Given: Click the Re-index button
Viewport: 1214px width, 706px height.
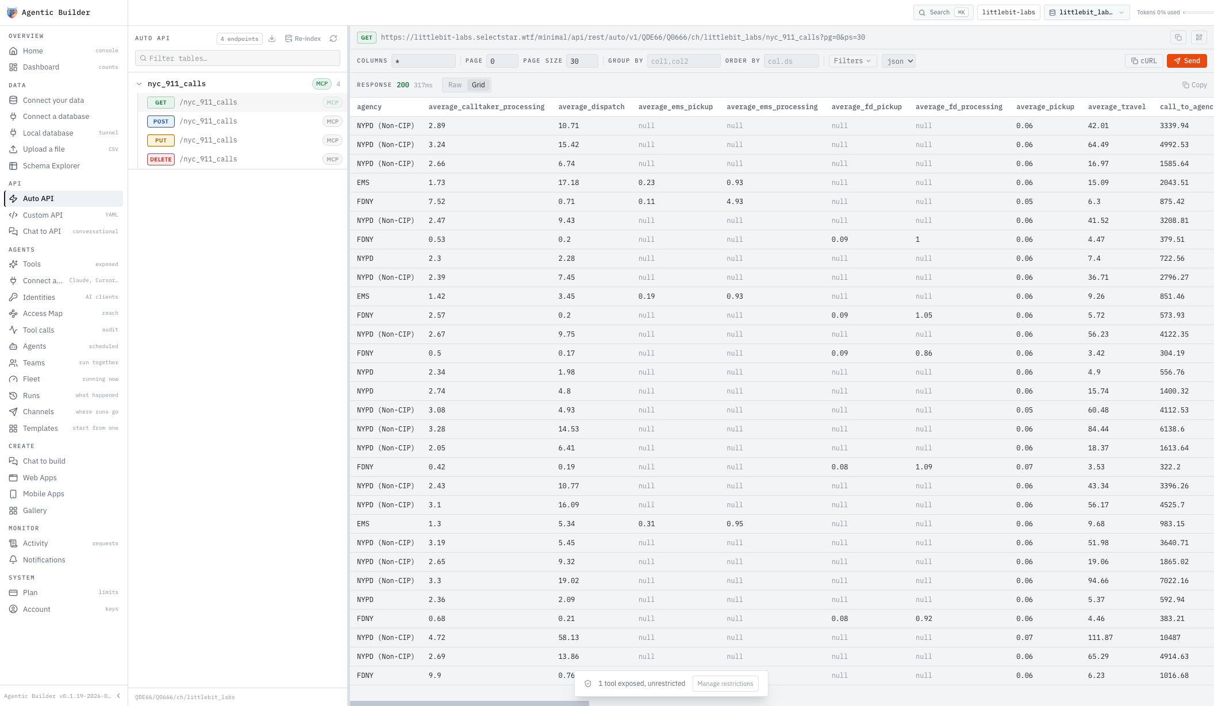Looking at the screenshot, I should (303, 38).
